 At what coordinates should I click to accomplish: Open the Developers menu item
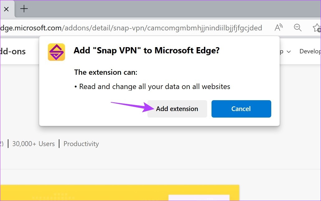[x=310, y=51]
